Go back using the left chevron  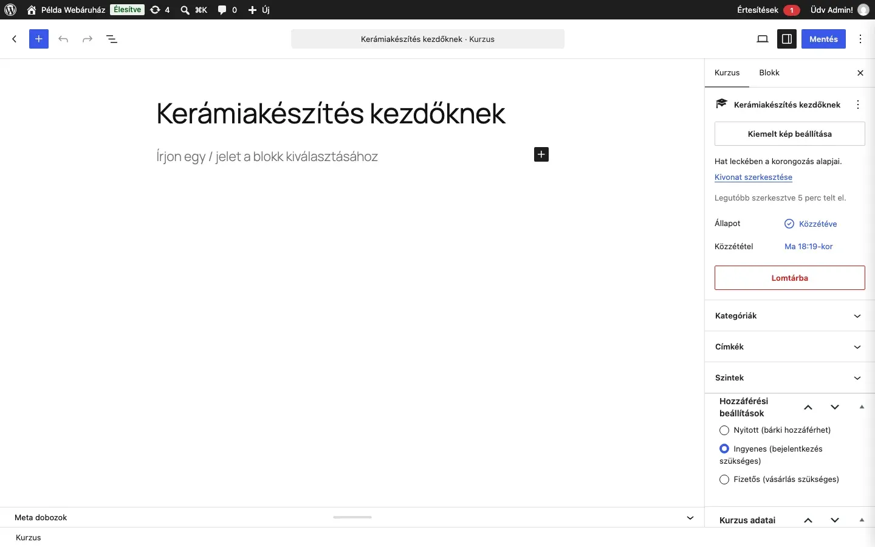tap(15, 39)
